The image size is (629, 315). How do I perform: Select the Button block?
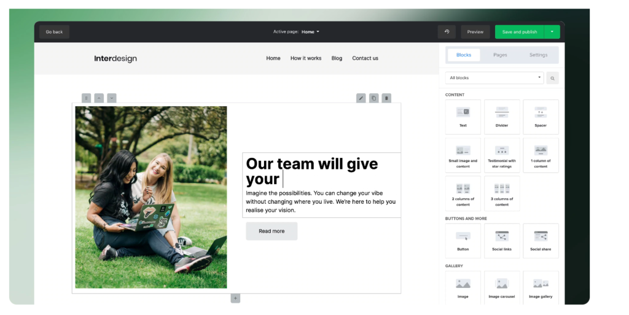coord(463,241)
